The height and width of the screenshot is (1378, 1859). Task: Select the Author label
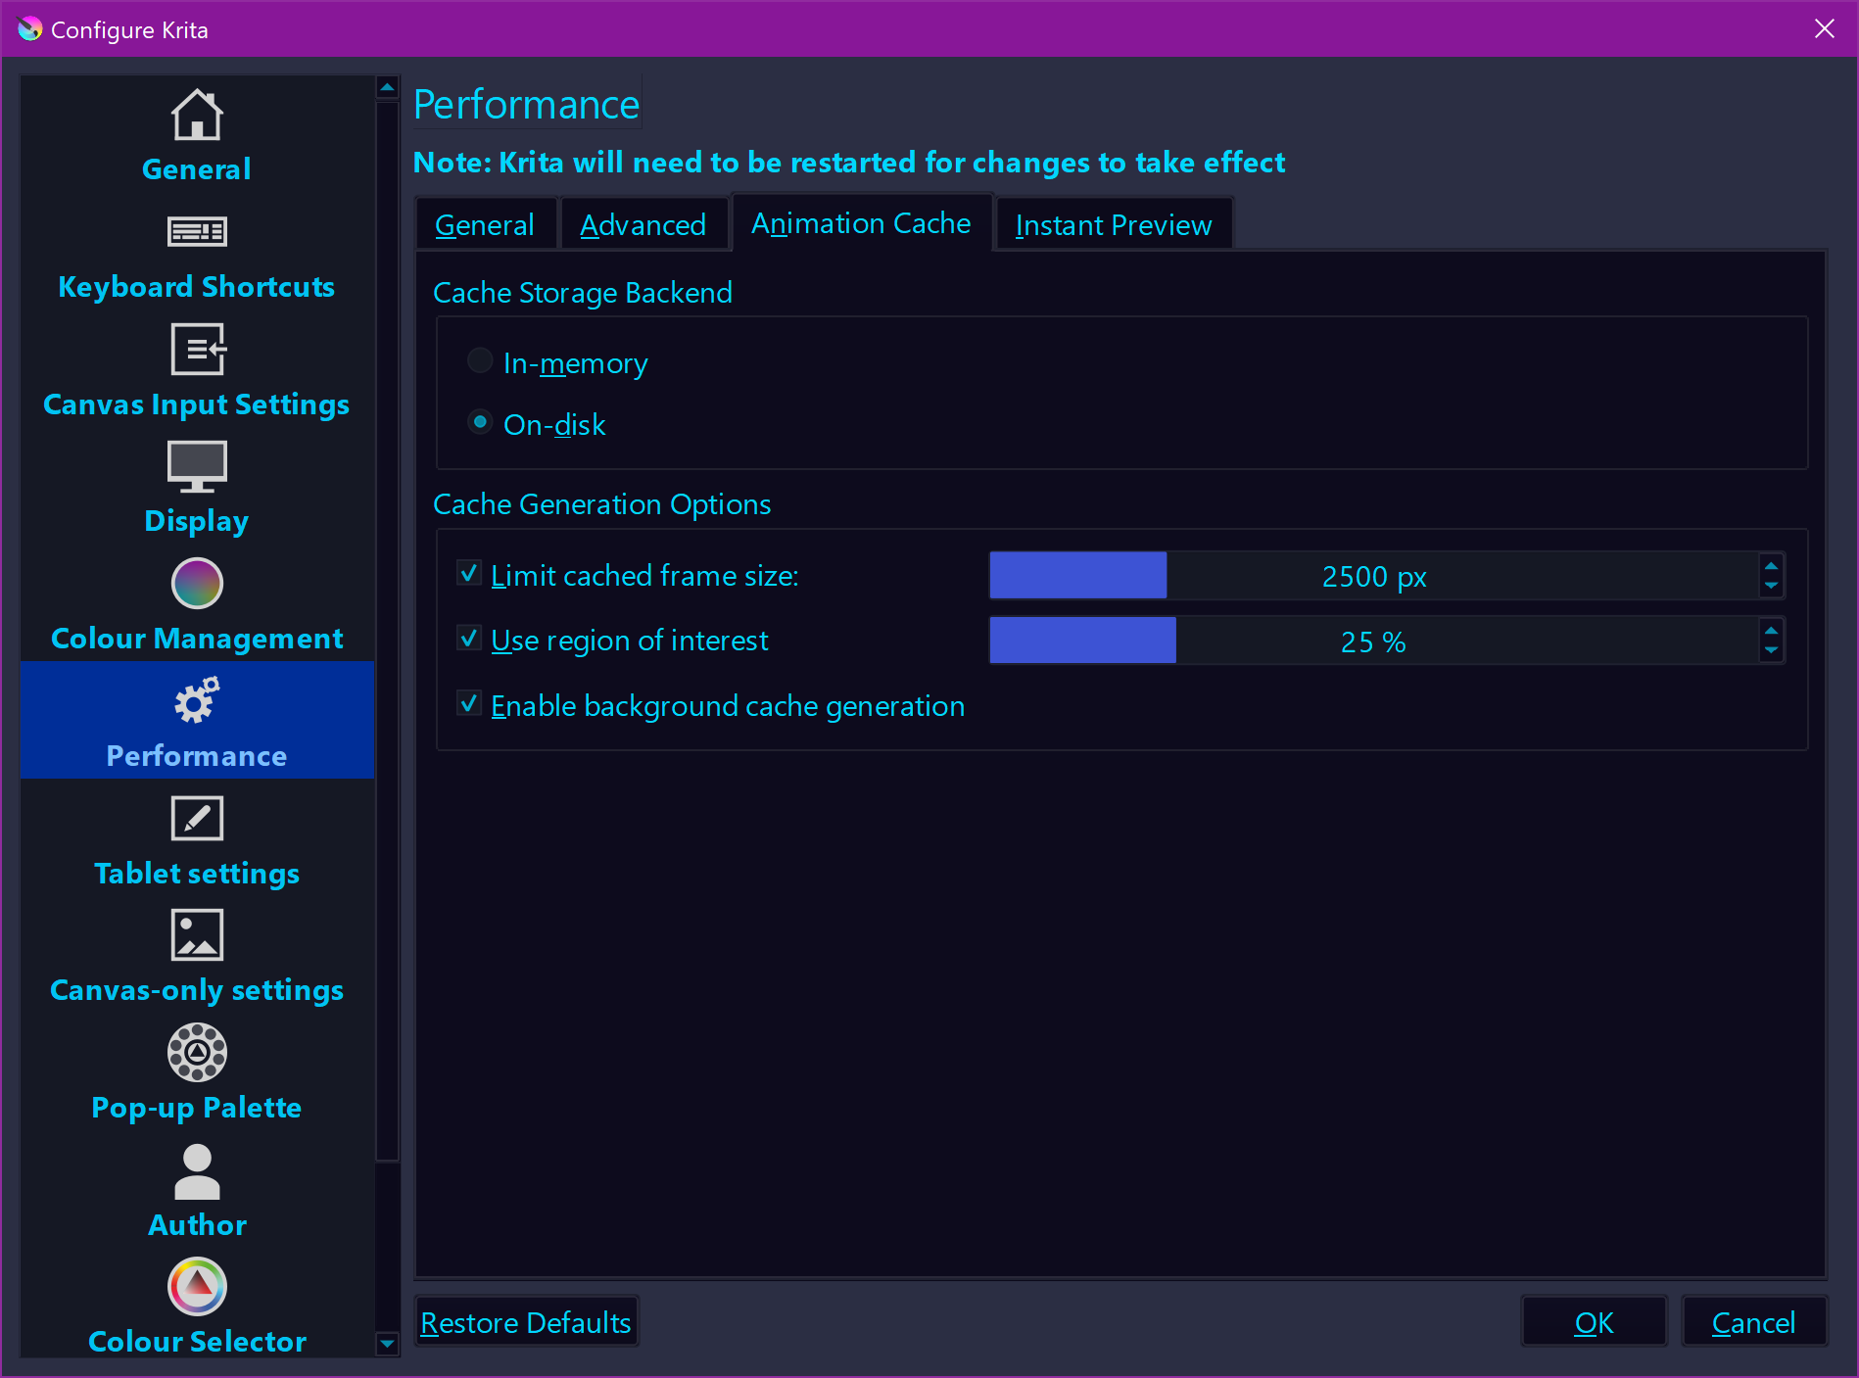pos(197,1224)
